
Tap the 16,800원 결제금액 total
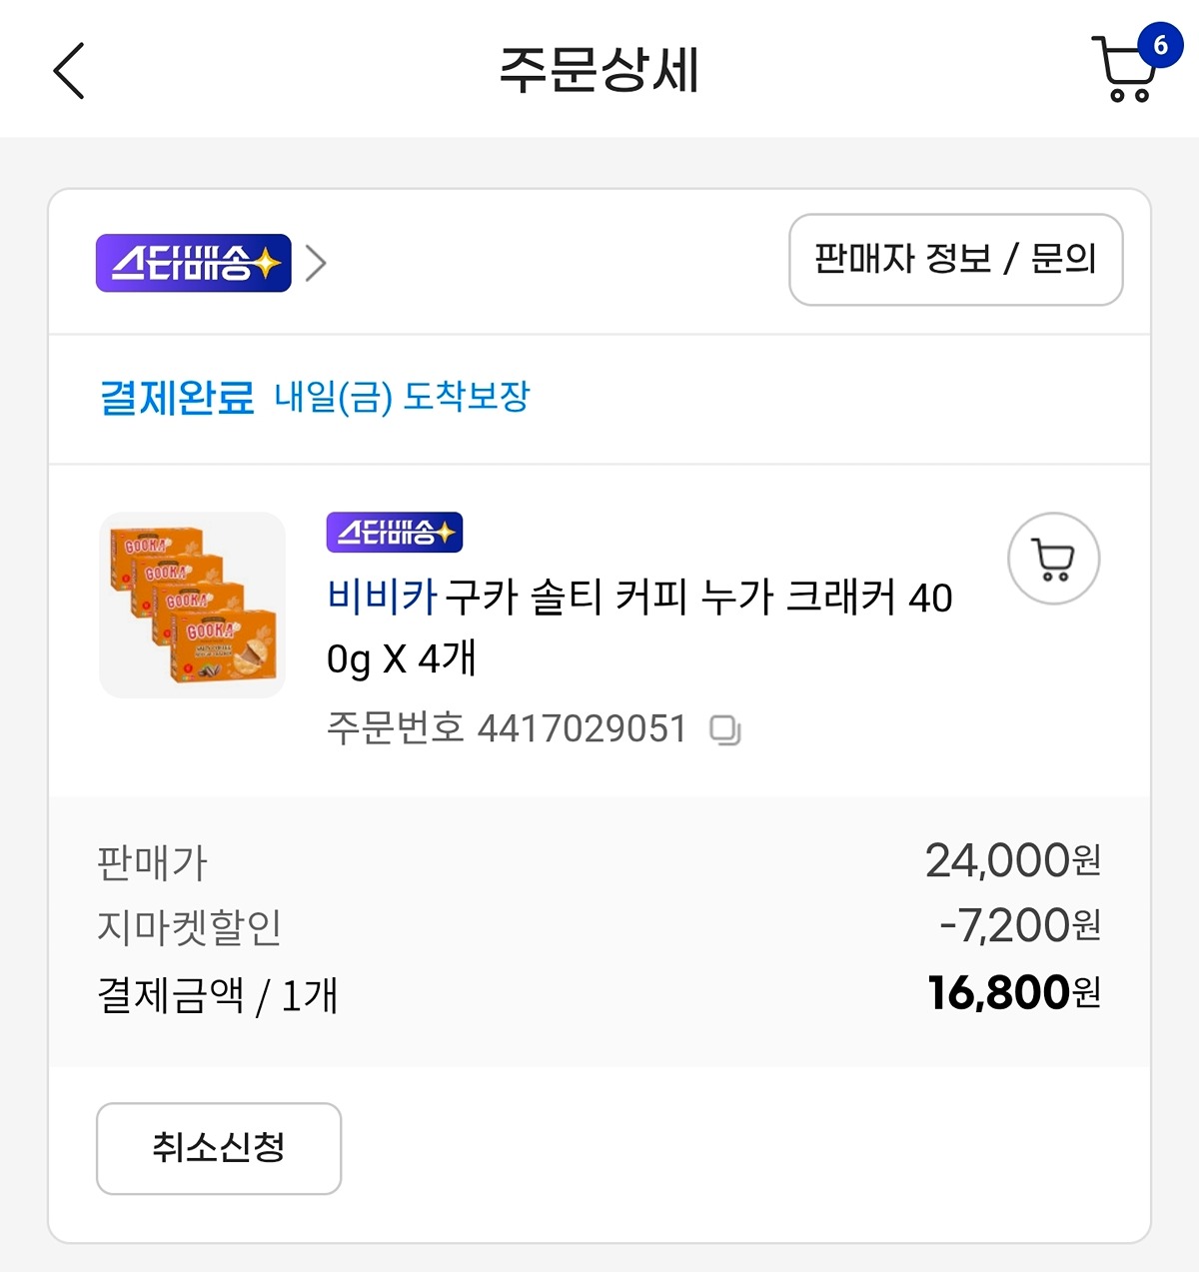(x=1013, y=993)
